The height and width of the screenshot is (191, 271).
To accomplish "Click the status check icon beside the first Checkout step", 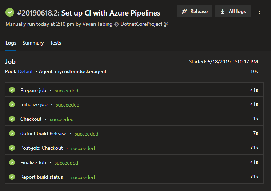I will pyautogui.click(x=12, y=119).
